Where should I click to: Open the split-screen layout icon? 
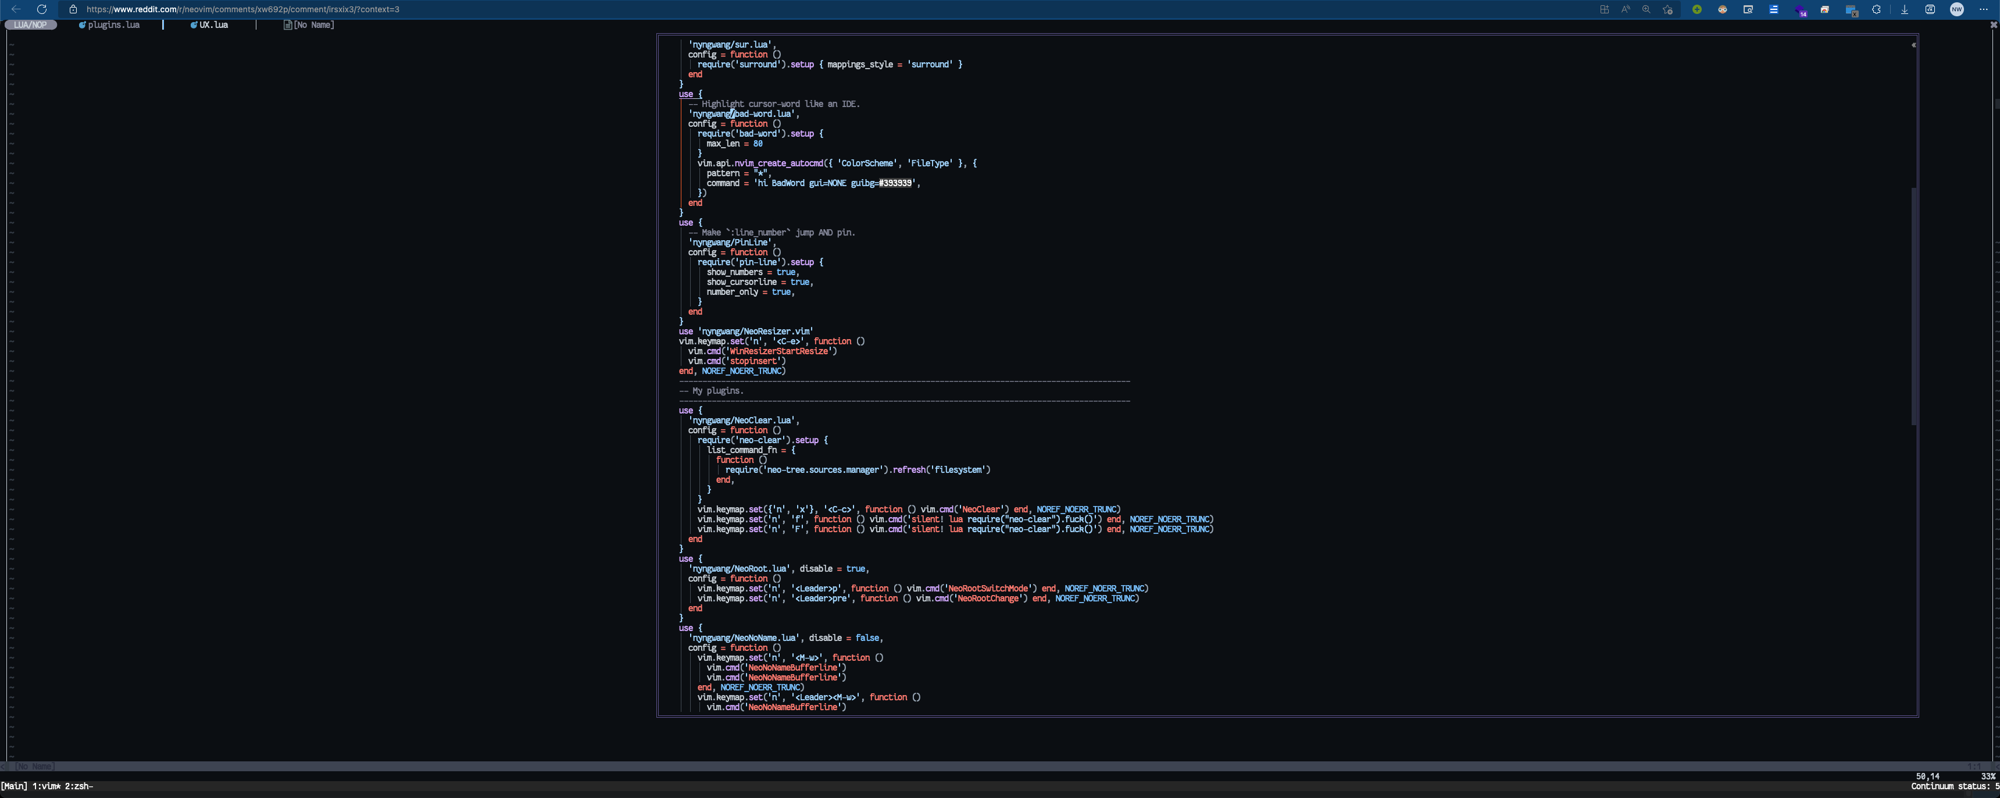click(1605, 9)
